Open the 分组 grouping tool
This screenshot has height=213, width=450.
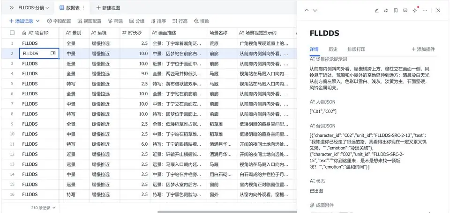[x=136, y=21]
